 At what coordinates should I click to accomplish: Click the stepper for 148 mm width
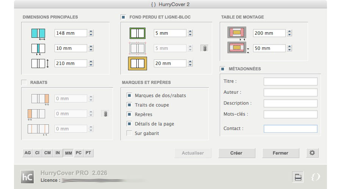[91, 33]
